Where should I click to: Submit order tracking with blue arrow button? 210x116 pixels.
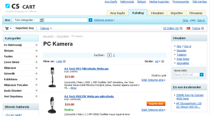pos(202,75)
